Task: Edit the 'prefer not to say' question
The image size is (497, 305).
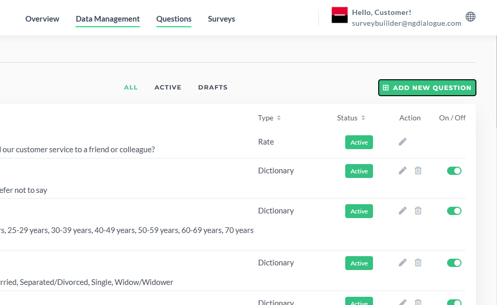Action: [x=402, y=171]
